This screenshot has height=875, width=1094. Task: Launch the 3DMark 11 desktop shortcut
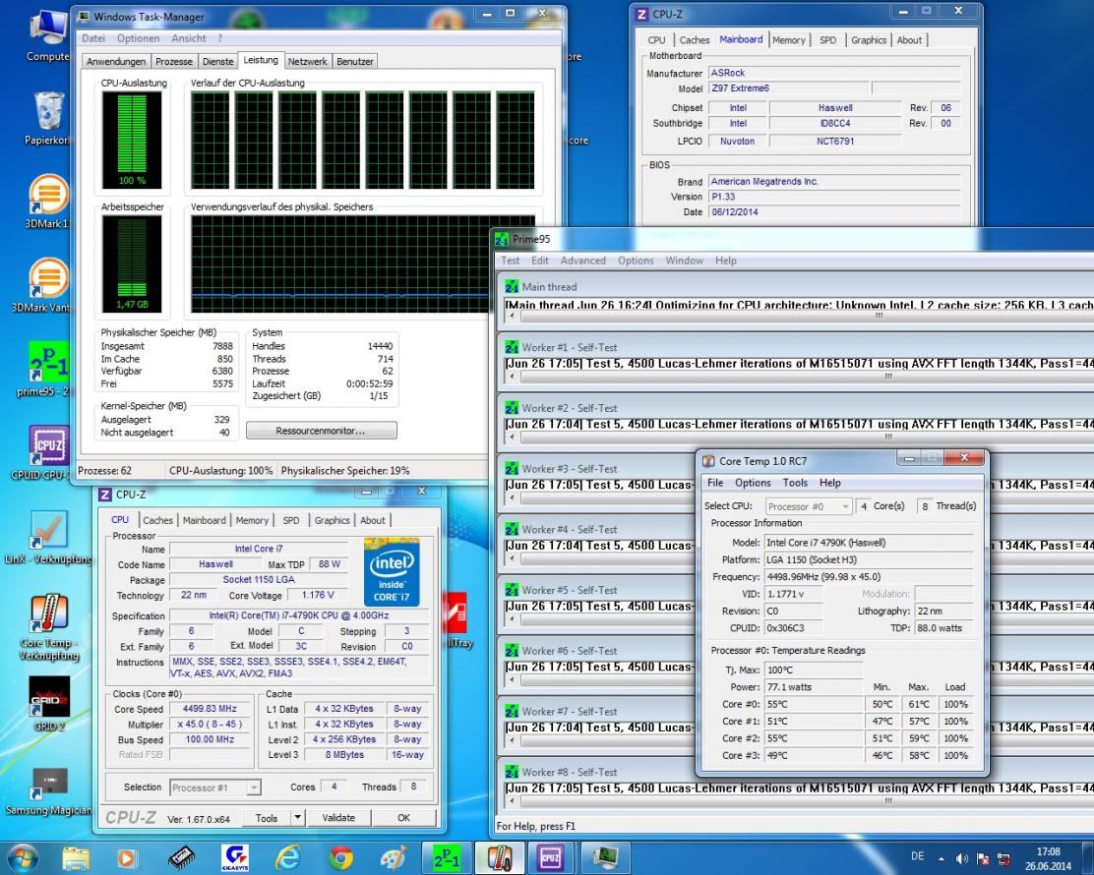click(47, 203)
